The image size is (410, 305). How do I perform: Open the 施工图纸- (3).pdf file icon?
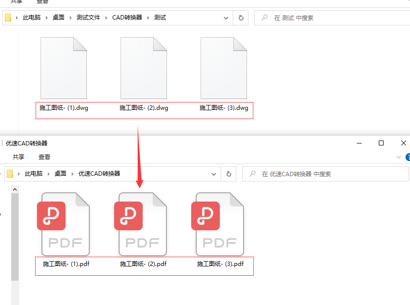point(219,224)
